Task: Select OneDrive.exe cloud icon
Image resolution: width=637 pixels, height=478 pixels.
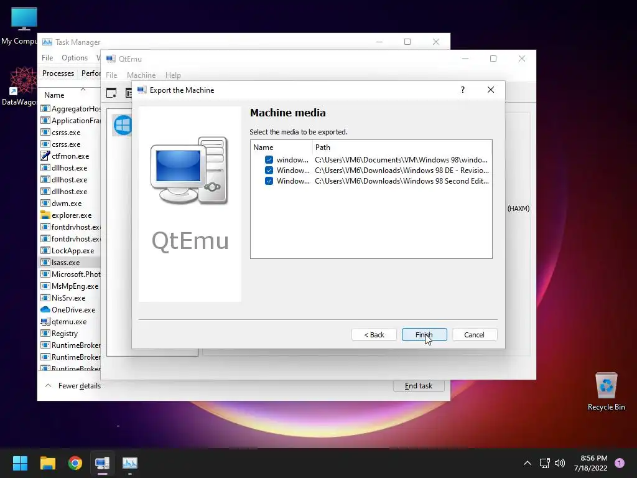Action: (45, 310)
